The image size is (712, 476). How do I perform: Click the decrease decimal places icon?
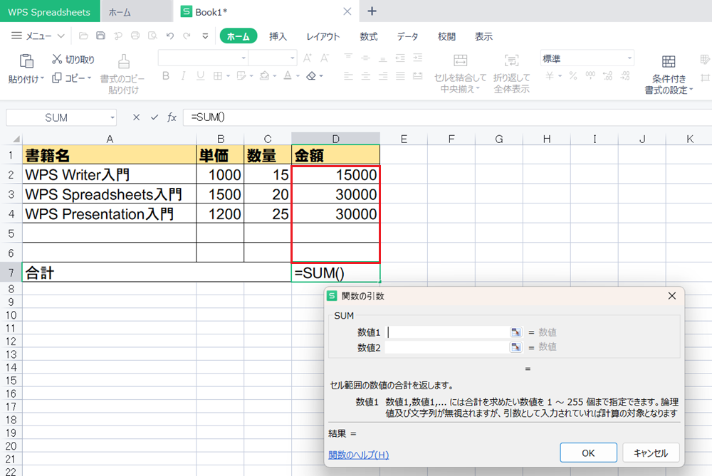coord(625,76)
